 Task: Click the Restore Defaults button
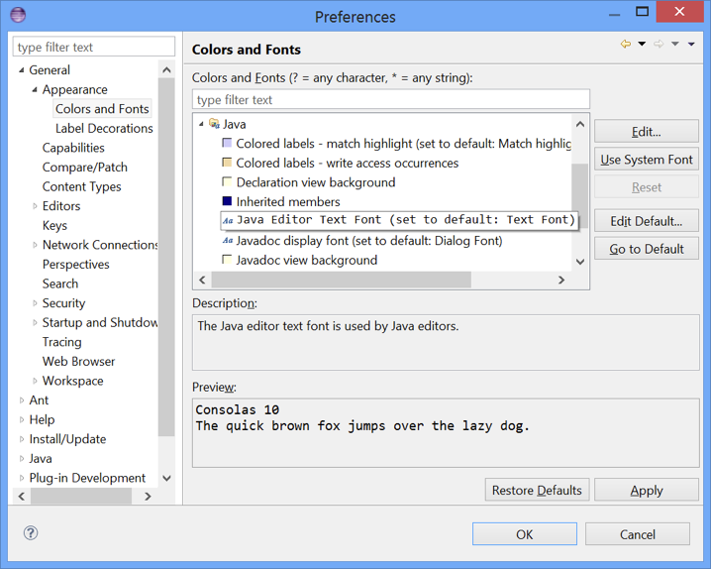538,490
